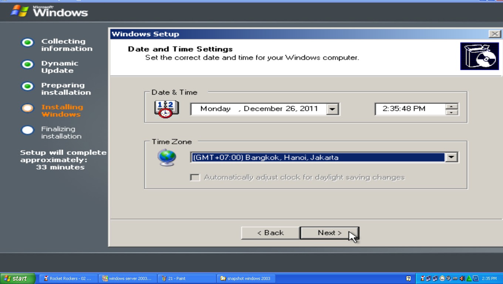This screenshot has width=503, height=284.
Task: Switch to the windows server 2003 taskbar window
Action: click(128, 278)
